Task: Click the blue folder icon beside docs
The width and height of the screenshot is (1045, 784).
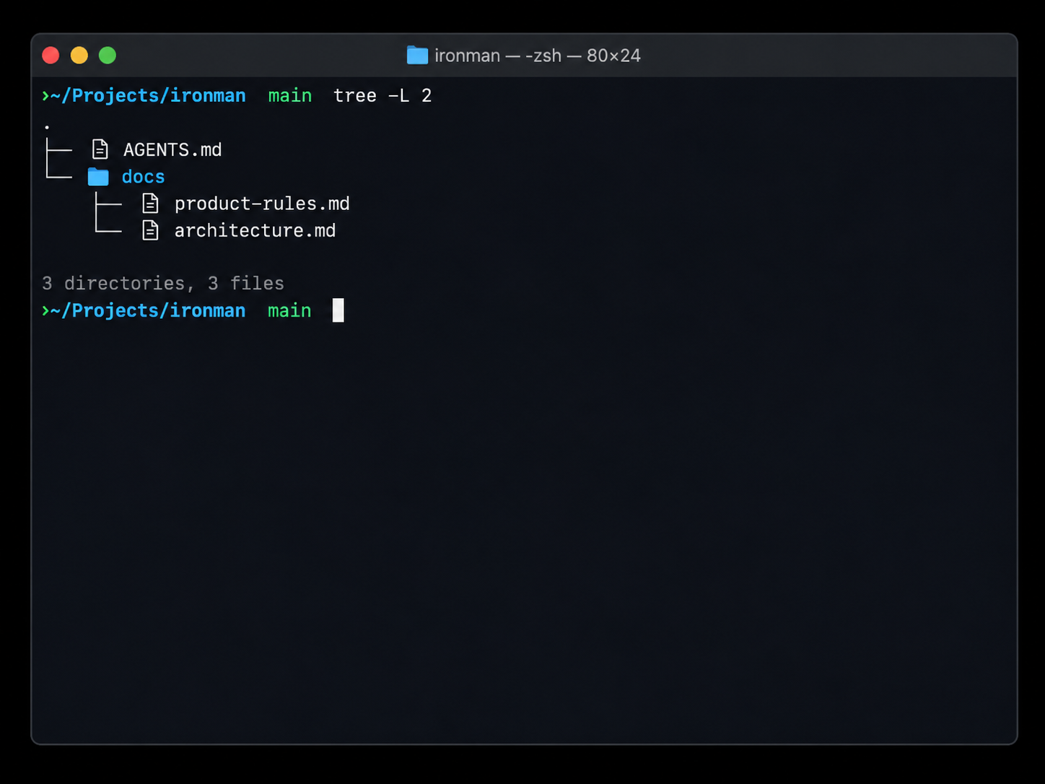Action: (98, 177)
